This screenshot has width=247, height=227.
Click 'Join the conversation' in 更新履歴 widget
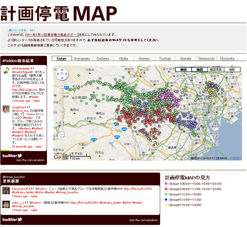(143, 220)
